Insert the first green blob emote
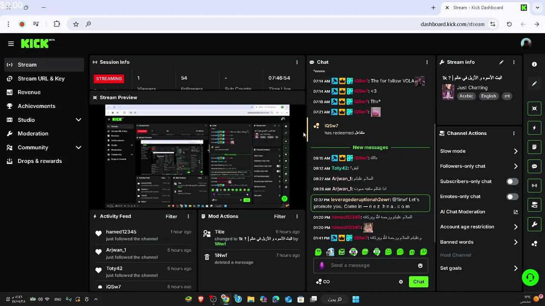 [318, 252]
